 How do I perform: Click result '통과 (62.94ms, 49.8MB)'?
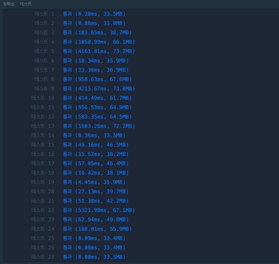click(96, 220)
